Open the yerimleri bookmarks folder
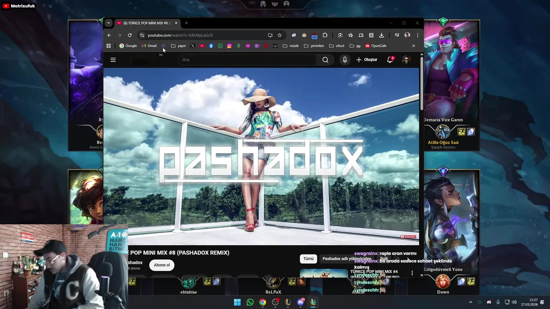The height and width of the screenshot is (309, 550). [314, 46]
